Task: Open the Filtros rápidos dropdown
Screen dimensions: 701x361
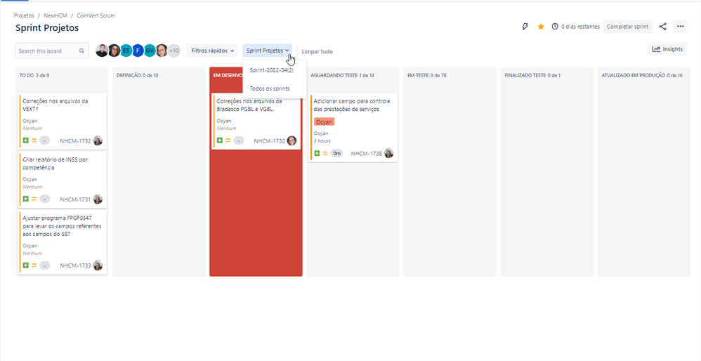Action: pos(212,51)
